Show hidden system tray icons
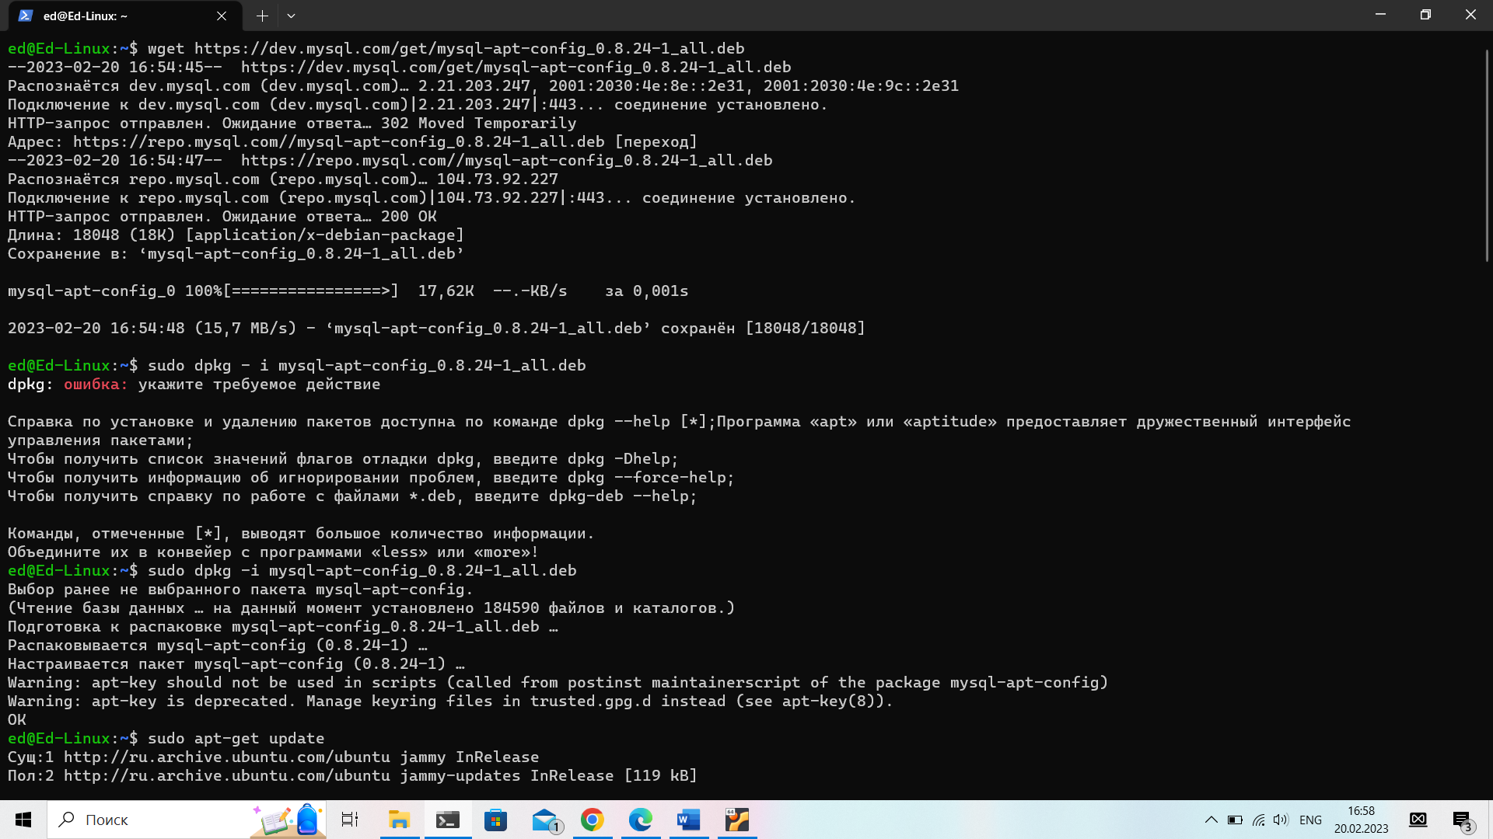This screenshot has height=839, width=1493. click(1211, 820)
